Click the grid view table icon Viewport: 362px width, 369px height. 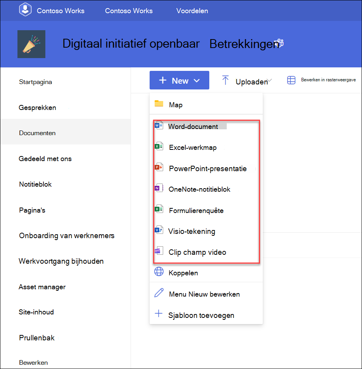291,80
